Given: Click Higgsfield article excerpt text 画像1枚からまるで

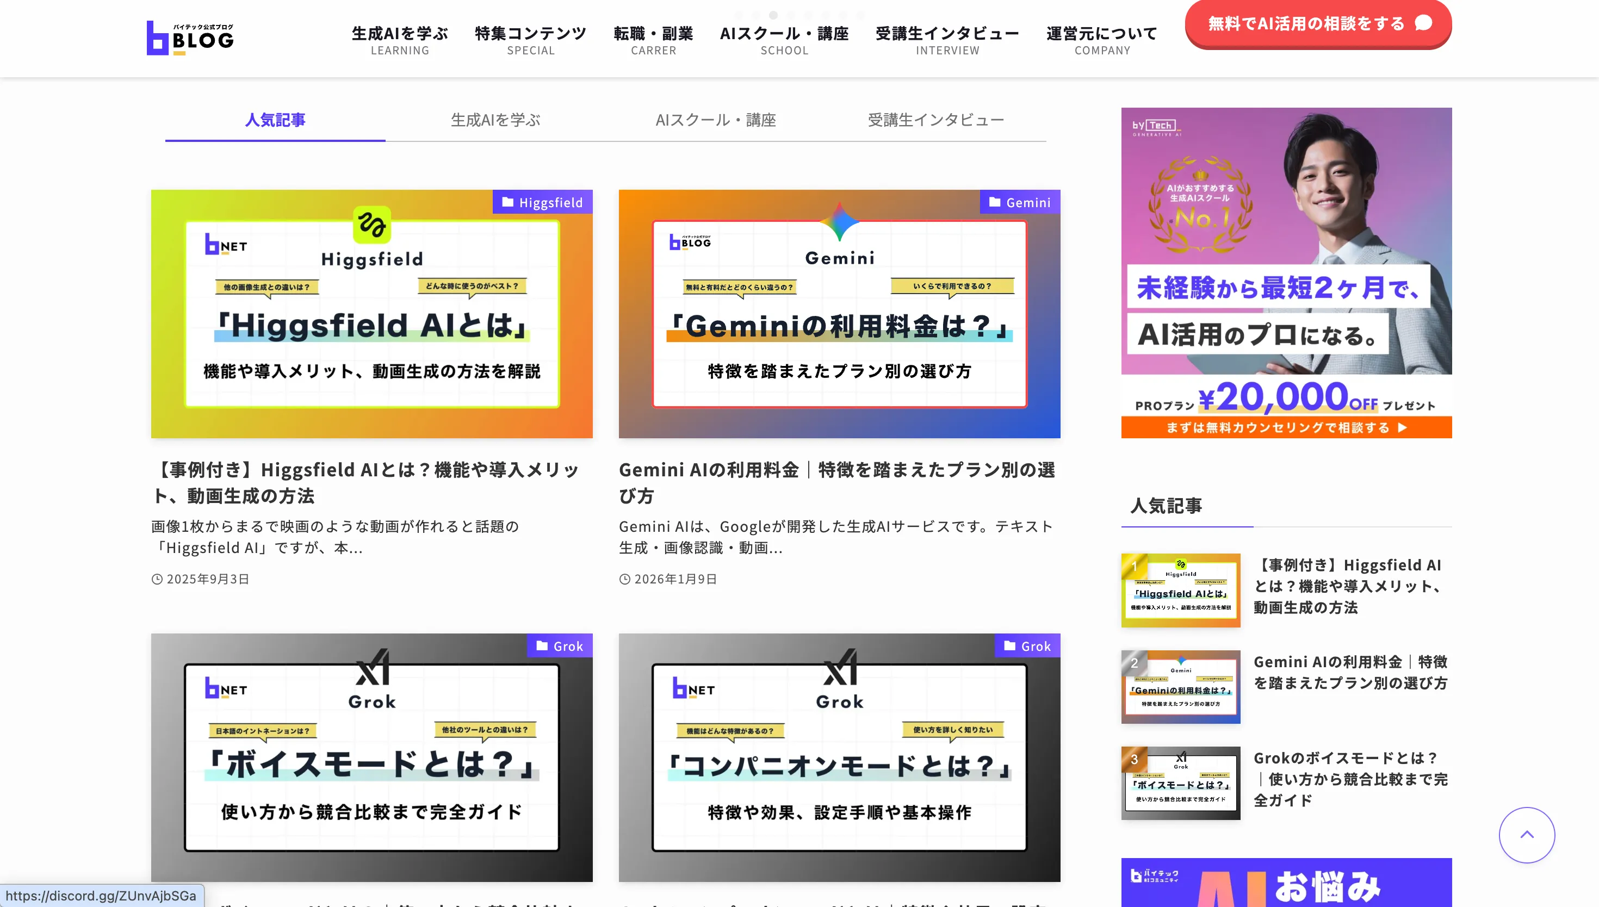Looking at the screenshot, I should pos(335,537).
